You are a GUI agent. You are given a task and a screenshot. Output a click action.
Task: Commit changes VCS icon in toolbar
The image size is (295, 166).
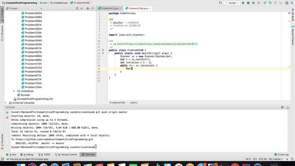[x=270, y=3]
